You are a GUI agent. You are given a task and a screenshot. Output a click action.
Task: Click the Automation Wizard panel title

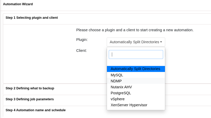pyautogui.click(x=18, y=4)
